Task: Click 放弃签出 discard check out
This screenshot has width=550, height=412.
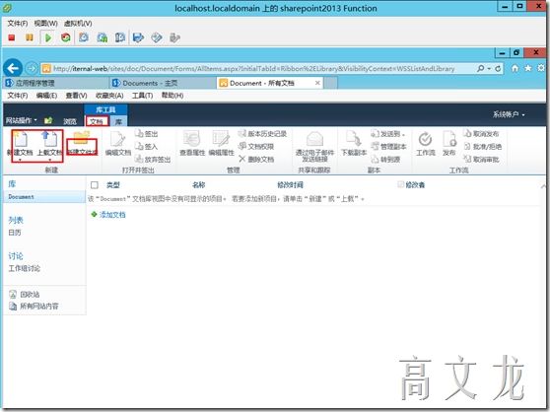Action: pos(153,160)
